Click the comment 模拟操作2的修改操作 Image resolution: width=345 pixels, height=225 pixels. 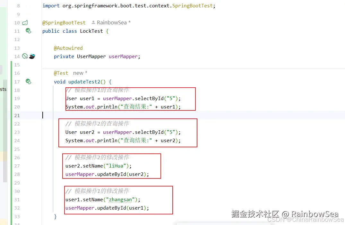(x=97, y=157)
